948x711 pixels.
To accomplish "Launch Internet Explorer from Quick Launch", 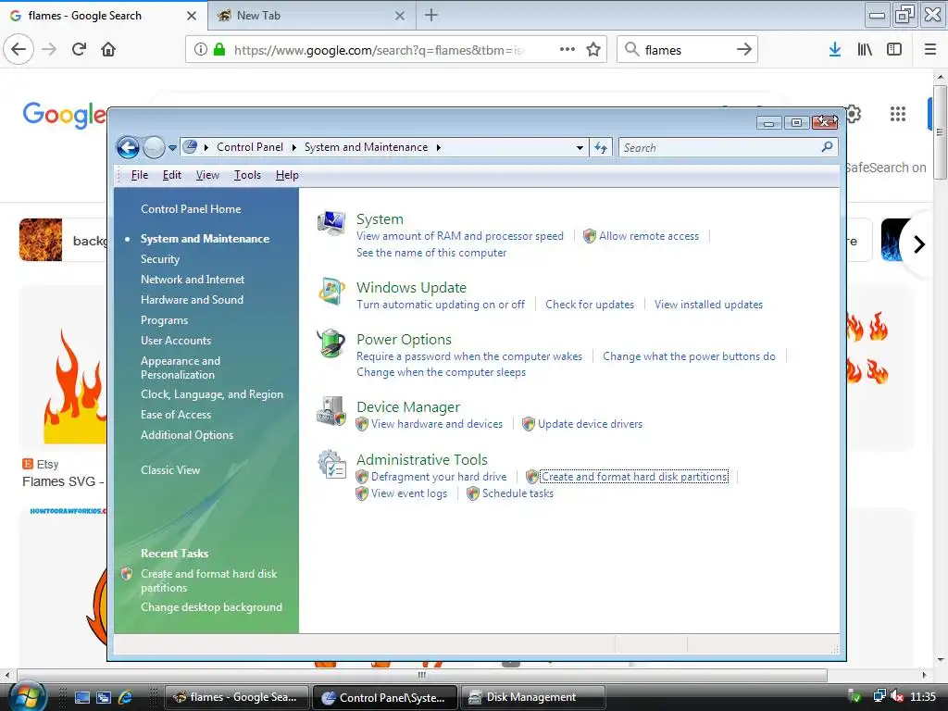I will click(125, 697).
